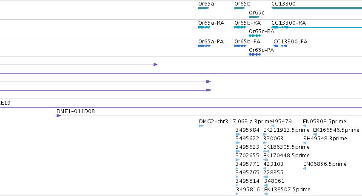Click the 228355 feature label

(274, 173)
